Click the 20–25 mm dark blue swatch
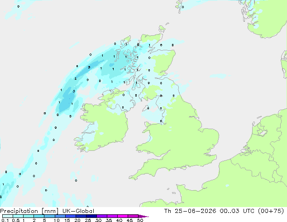This screenshot has height=222, width=287. (81, 216)
